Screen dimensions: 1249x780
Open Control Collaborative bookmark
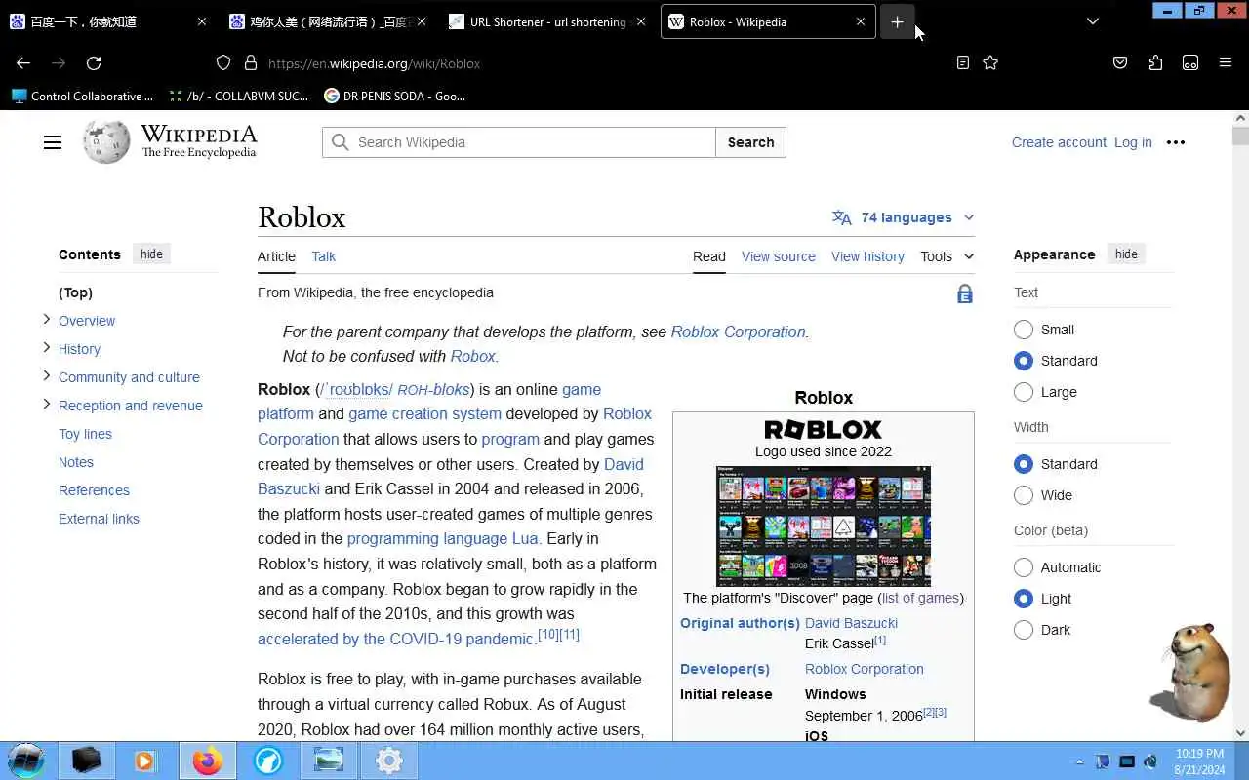83,96
